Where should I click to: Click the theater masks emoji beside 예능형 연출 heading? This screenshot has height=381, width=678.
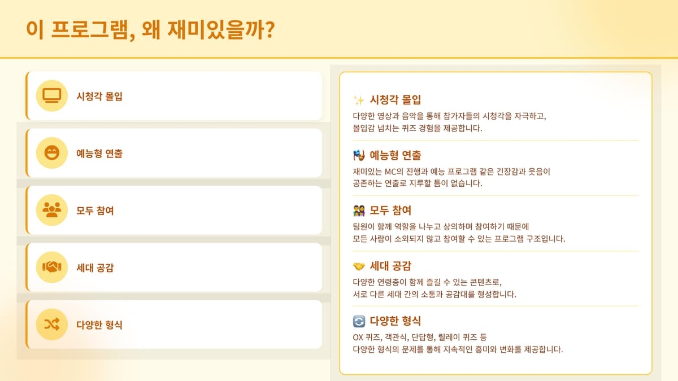[358, 156]
